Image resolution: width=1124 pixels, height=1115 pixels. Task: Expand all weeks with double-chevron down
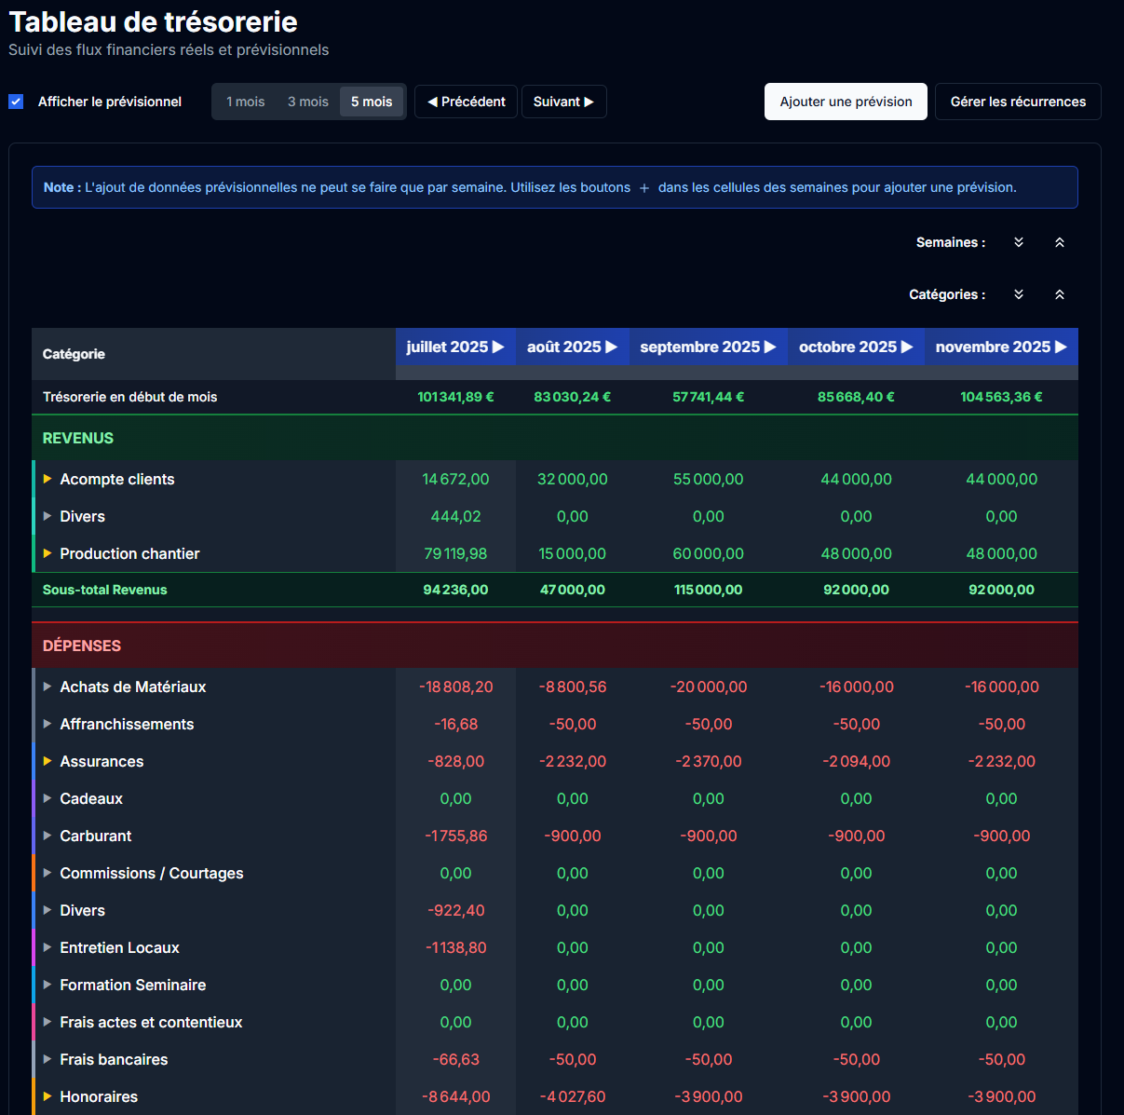1019,242
